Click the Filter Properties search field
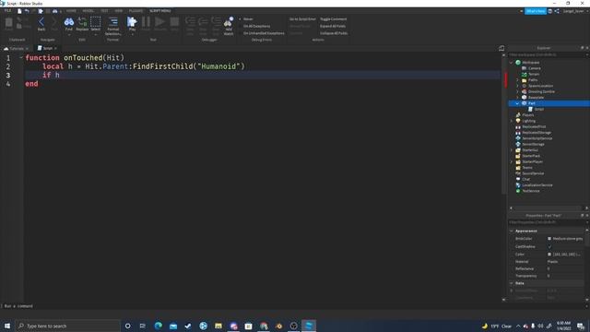 (547, 222)
